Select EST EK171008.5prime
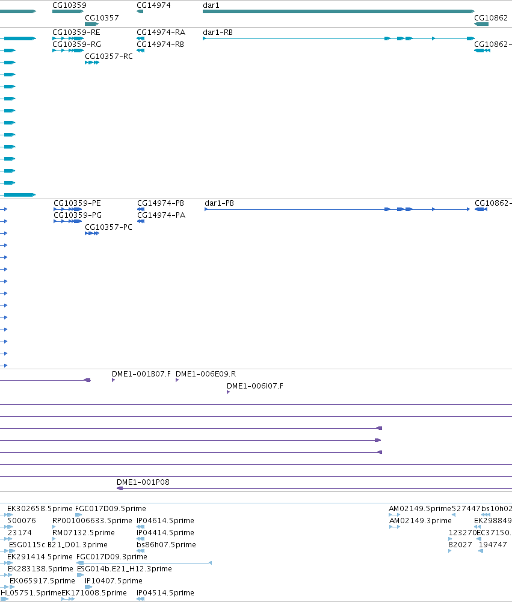Viewport: 512px width, 602px height. [94, 593]
